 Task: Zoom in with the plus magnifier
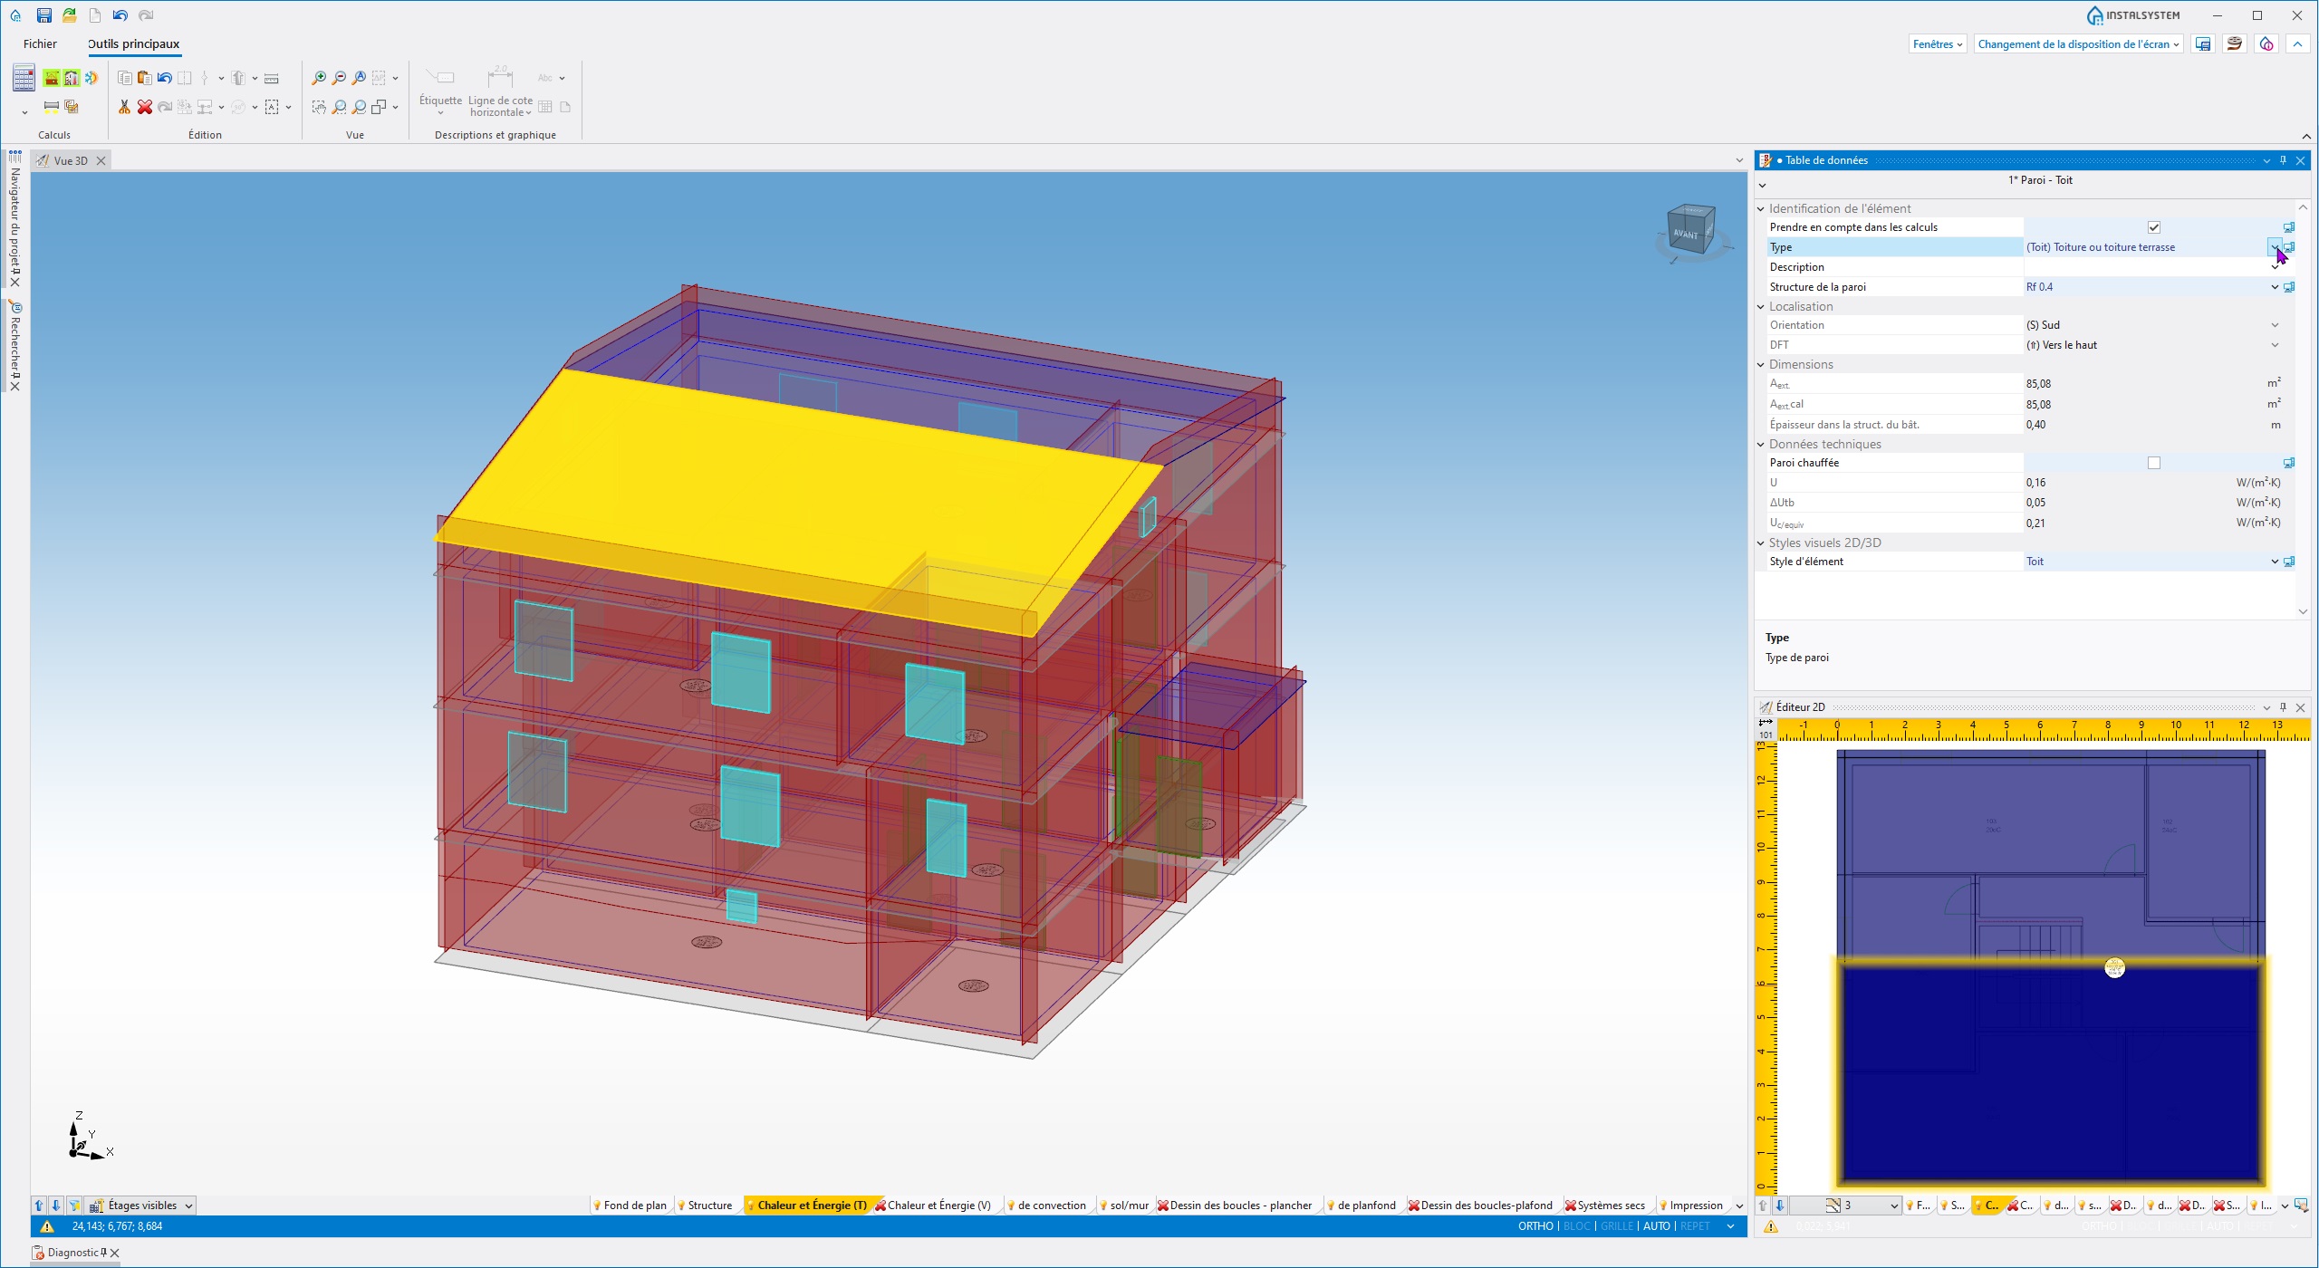coord(319,78)
